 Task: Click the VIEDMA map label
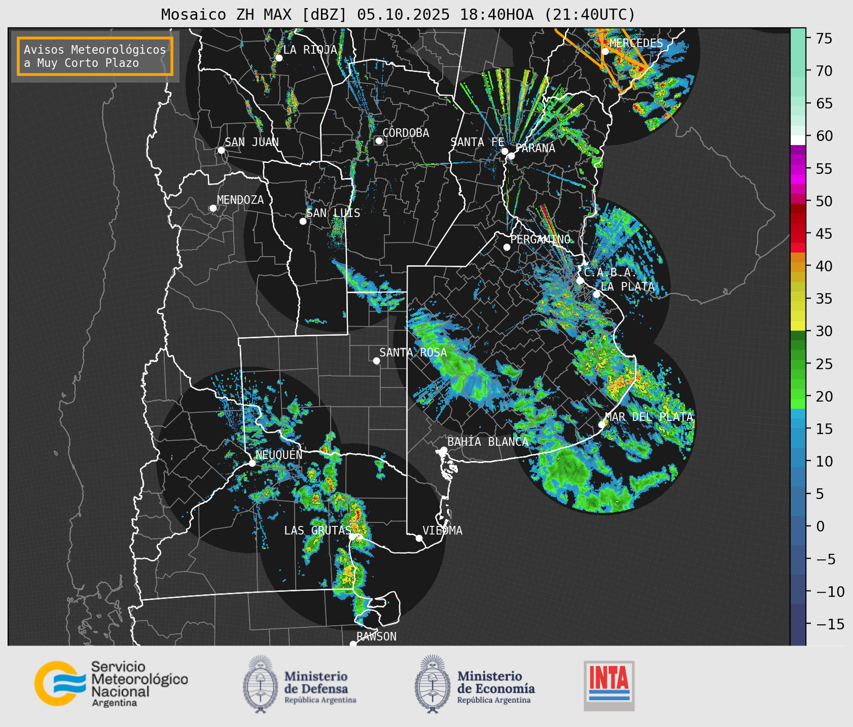(x=442, y=530)
